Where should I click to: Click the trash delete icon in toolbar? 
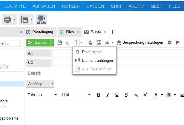click(68, 43)
